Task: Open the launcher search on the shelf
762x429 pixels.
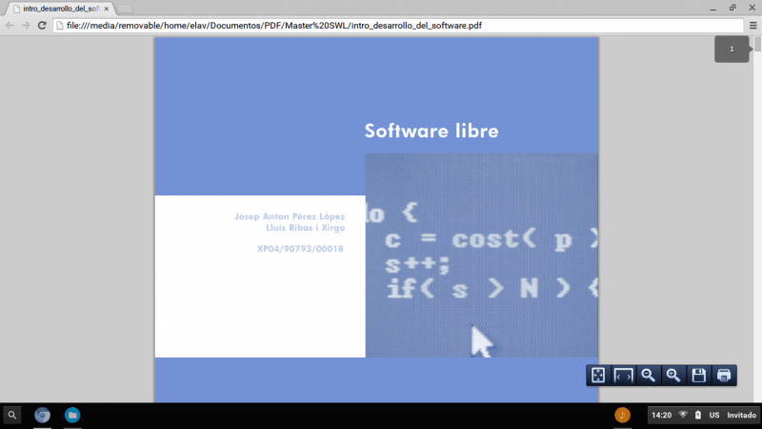Action: pos(12,416)
